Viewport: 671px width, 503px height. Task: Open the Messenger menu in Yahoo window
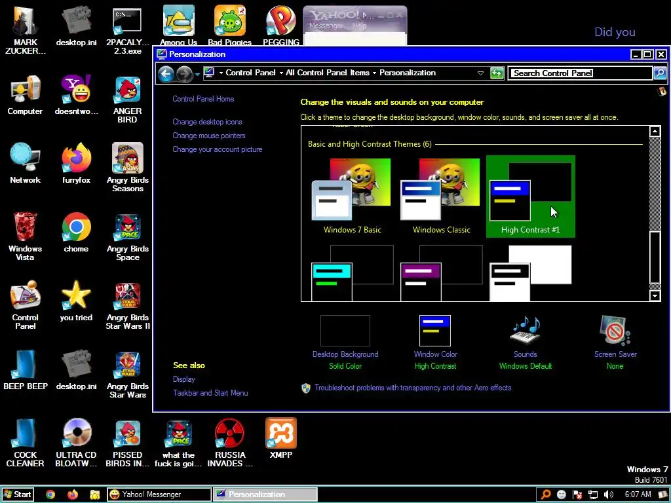326,26
